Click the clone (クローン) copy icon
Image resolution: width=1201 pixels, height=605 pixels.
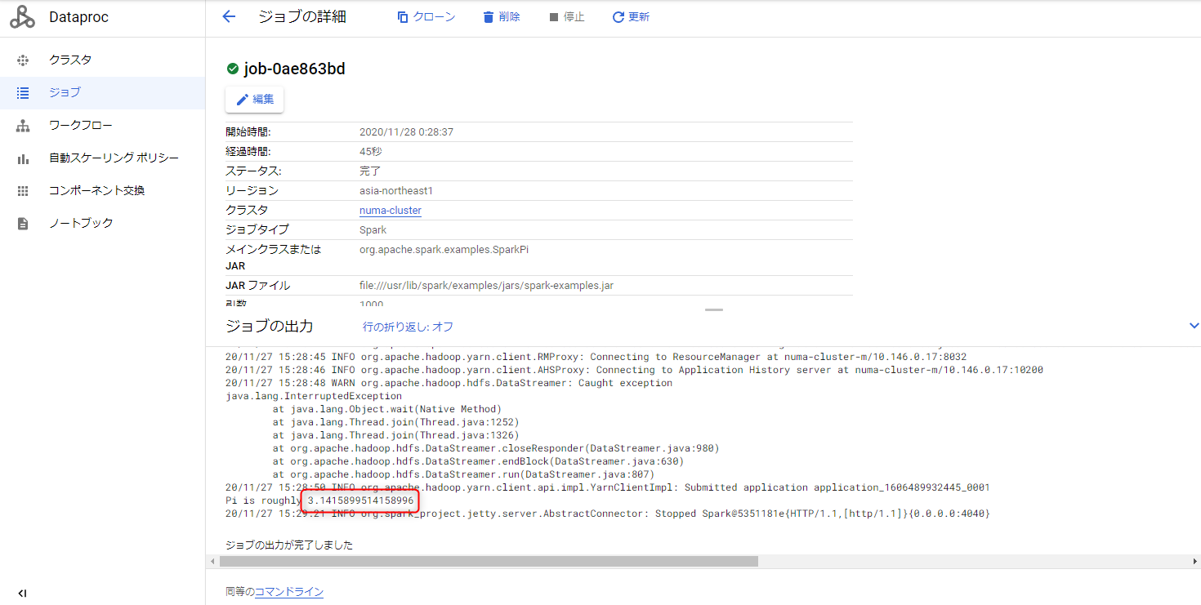click(403, 17)
